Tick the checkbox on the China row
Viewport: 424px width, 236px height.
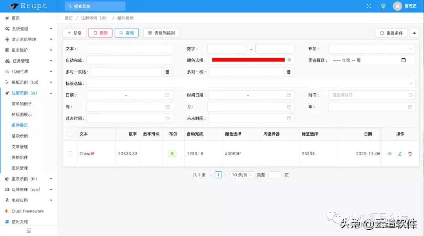click(69, 154)
